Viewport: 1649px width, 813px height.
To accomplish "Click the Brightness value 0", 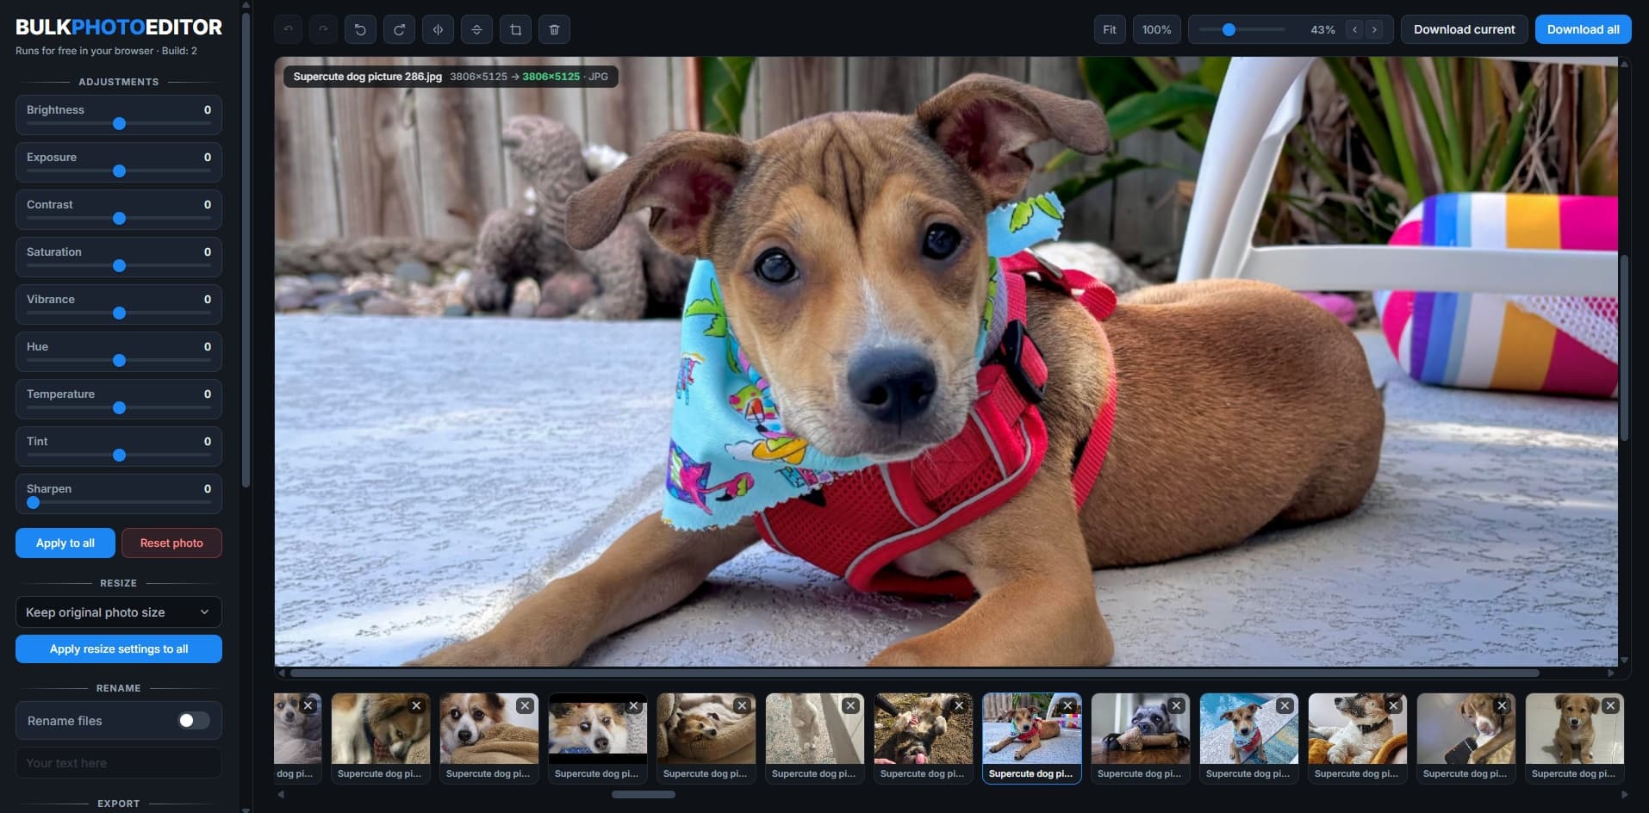I will tap(208, 110).
